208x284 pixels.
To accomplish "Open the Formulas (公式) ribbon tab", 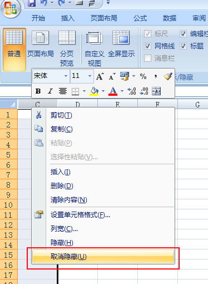I will [140, 18].
